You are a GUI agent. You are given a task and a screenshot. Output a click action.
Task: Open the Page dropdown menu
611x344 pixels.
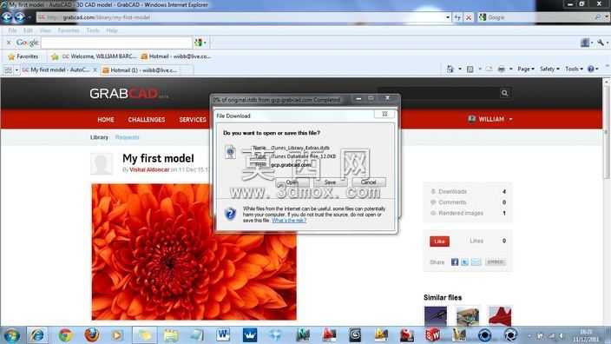click(x=526, y=69)
